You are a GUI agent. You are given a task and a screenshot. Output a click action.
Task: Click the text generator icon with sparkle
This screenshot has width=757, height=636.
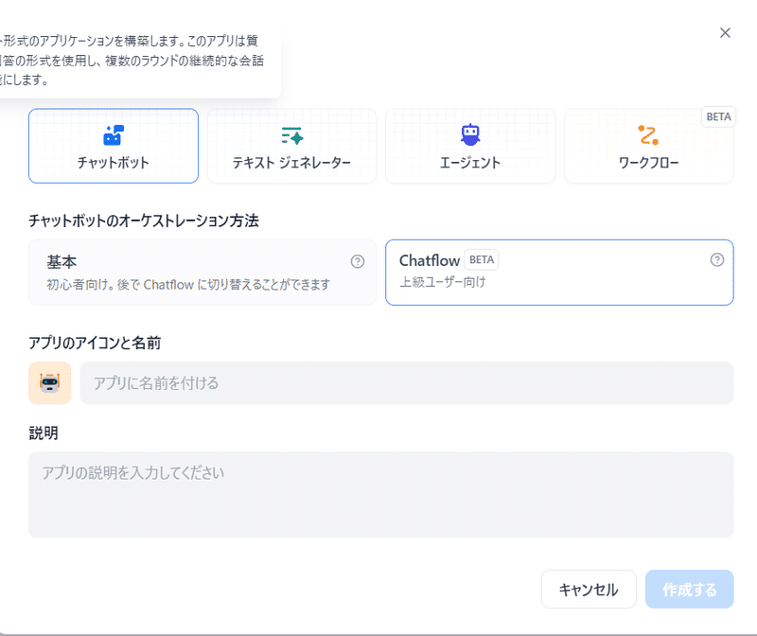pyautogui.click(x=291, y=134)
